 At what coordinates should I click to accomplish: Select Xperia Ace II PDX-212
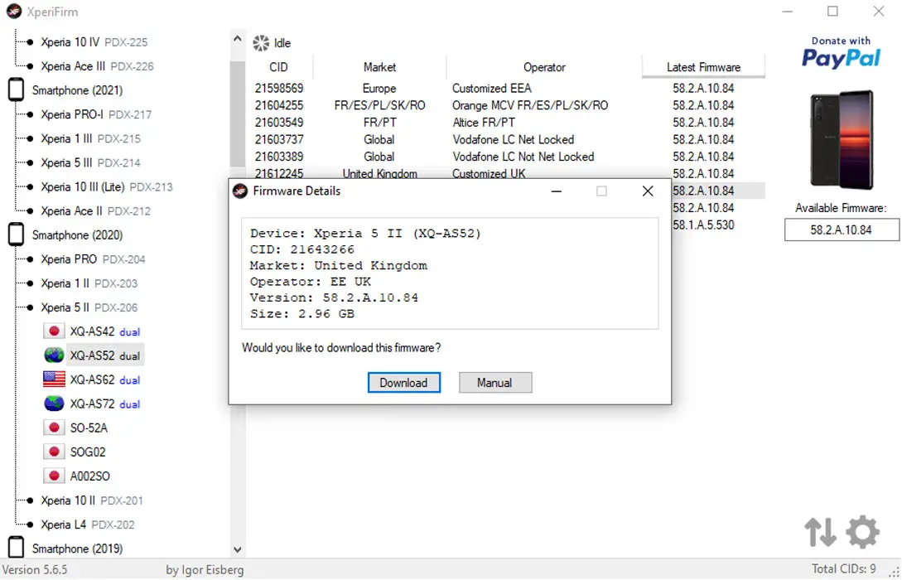click(x=95, y=211)
